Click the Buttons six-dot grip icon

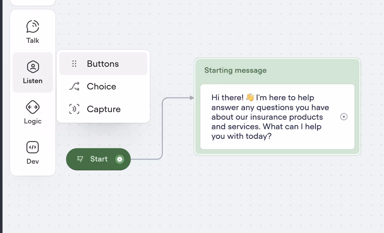74,64
